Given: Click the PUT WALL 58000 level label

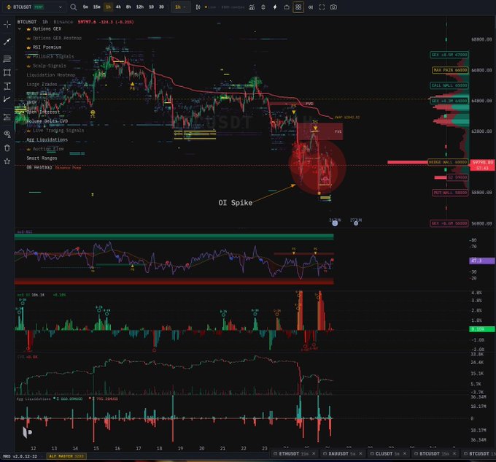Looking at the screenshot, I should pyautogui.click(x=450, y=193).
